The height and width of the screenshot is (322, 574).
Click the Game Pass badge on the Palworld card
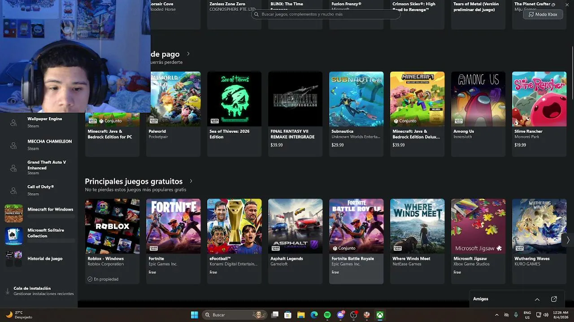pyautogui.click(x=153, y=121)
